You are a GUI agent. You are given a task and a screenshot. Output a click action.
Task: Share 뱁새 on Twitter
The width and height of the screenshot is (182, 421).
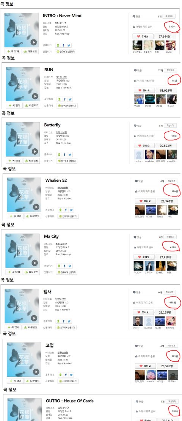point(69,321)
